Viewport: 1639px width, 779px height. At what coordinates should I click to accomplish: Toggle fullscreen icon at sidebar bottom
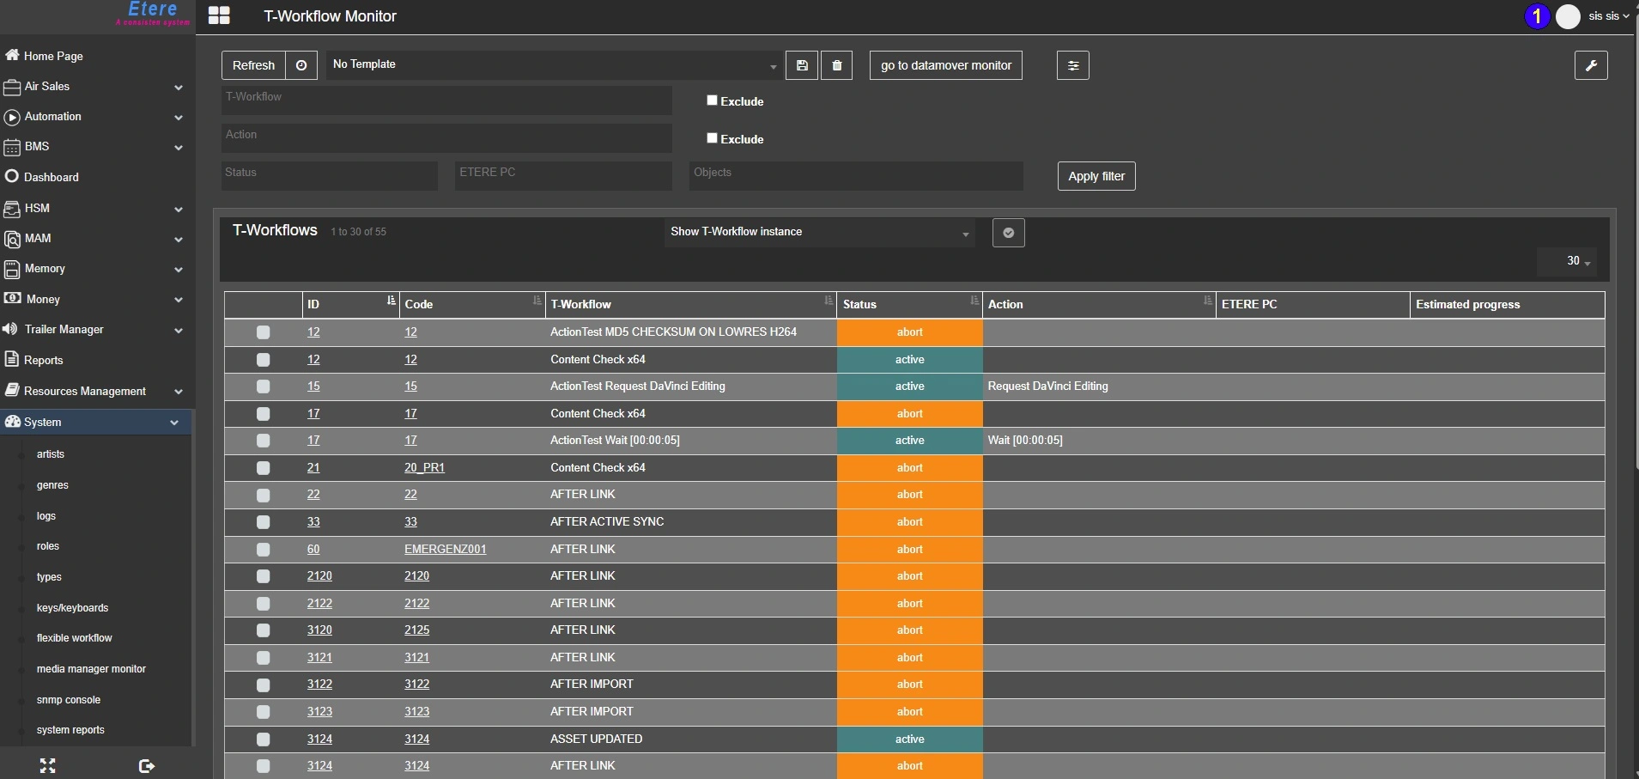[48, 766]
